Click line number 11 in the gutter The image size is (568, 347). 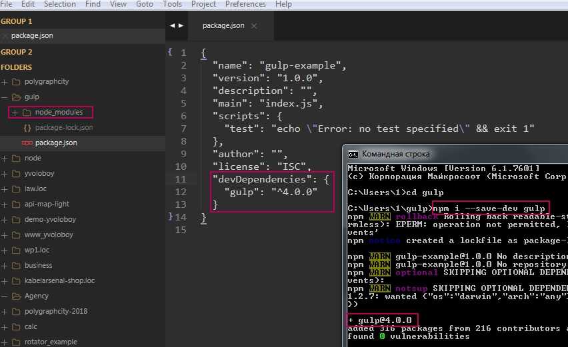click(181, 179)
